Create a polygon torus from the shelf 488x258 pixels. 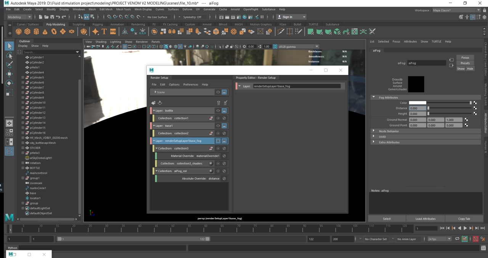tap(55, 32)
